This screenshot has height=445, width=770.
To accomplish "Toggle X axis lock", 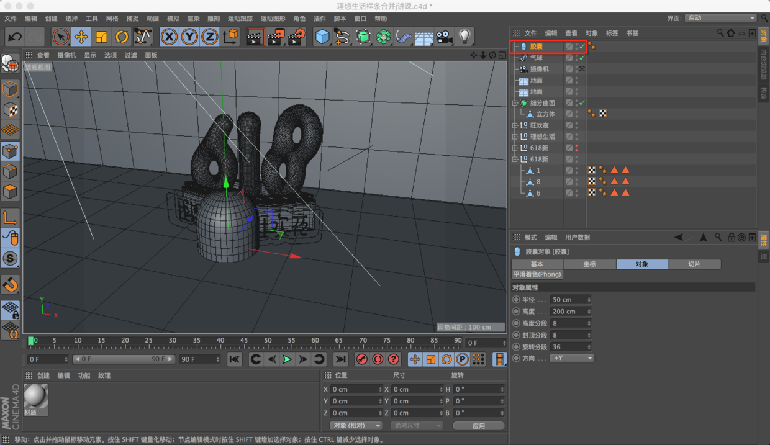I will tap(169, 37).
